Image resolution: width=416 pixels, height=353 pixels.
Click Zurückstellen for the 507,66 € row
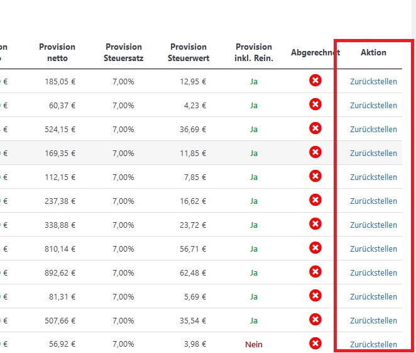point(373,321)
